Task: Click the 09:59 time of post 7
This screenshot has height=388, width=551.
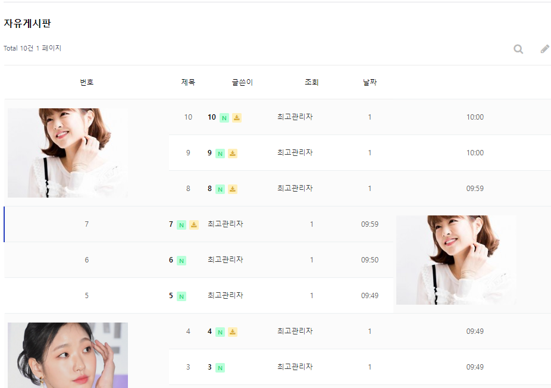Action: click(370, 224)
